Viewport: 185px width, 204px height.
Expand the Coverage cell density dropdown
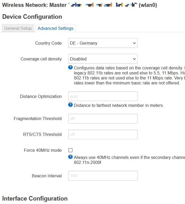point(103,59)
